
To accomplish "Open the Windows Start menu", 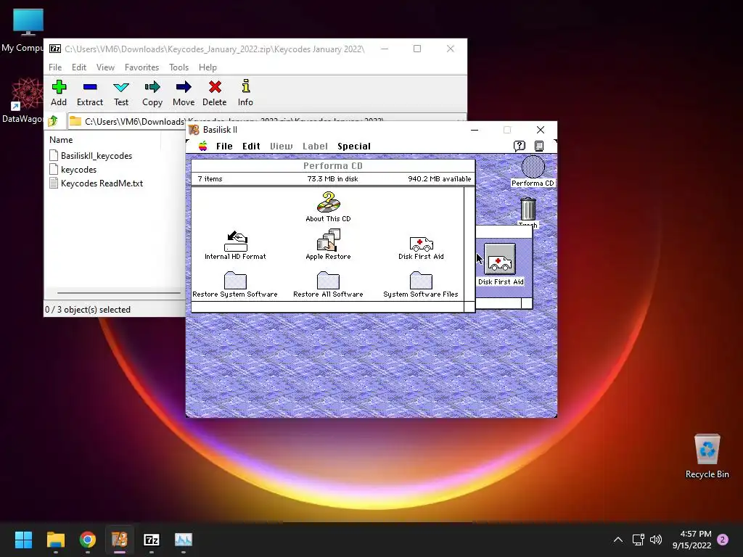I will tap(23, 540).
